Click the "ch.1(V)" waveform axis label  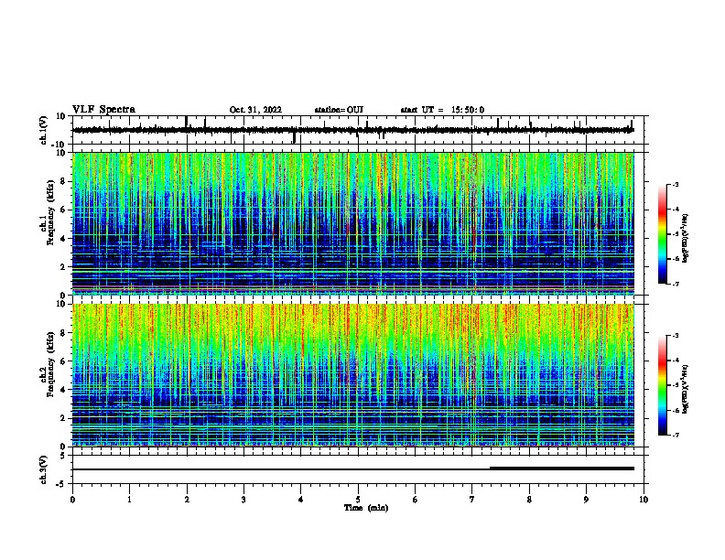(44, 130)
